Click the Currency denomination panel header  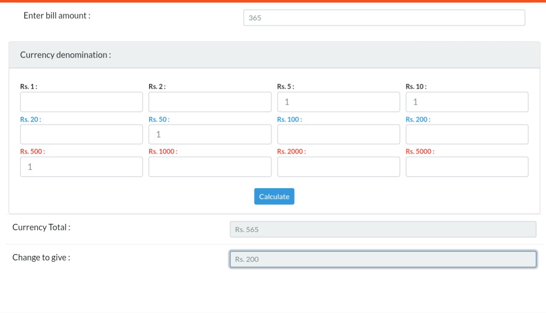pos(274,55)
